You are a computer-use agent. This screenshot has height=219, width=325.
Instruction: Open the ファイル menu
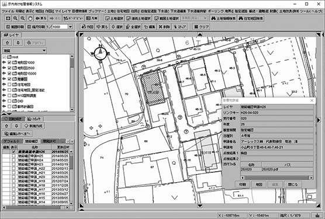click(8, 11)
